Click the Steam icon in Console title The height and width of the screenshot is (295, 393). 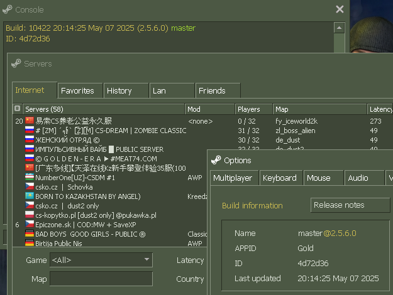point(8,9)
